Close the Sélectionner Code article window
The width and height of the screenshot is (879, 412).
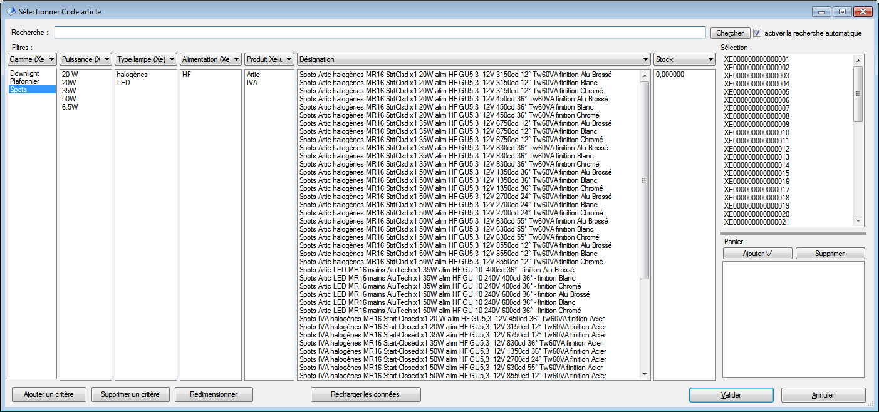tap(861, 11)
